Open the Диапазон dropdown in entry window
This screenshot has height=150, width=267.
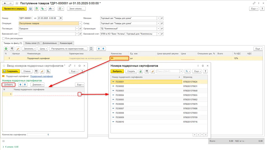click(x=38, y=85)
